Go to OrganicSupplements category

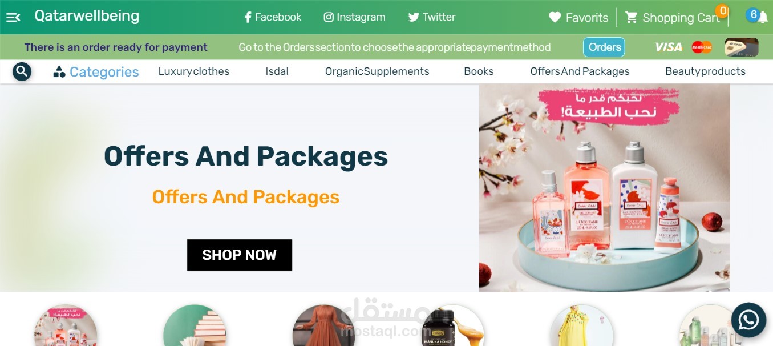coord(377,71)
